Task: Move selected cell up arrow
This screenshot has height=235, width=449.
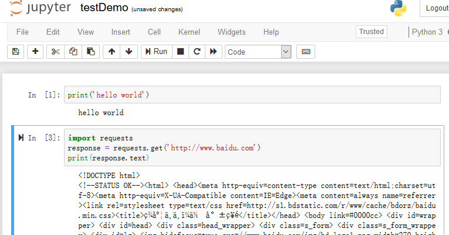Action: [x=112, y=52]
